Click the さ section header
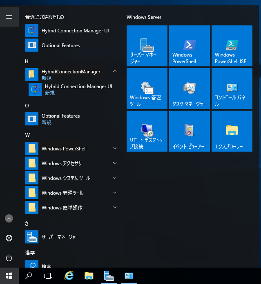 coord(27,224)
